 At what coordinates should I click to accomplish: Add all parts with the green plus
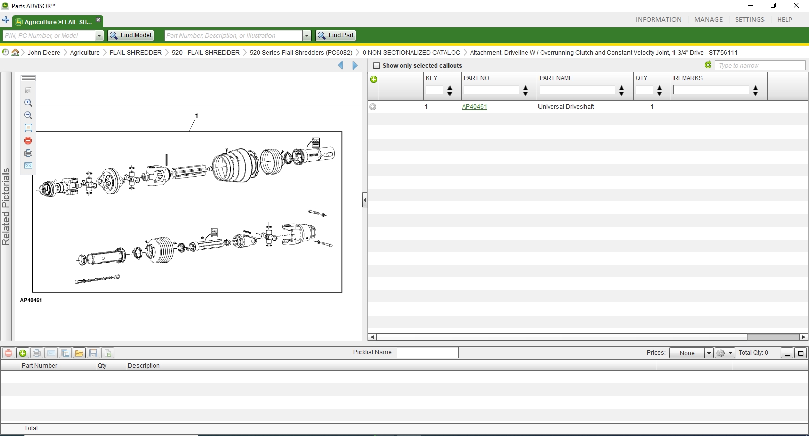(374, 79)
